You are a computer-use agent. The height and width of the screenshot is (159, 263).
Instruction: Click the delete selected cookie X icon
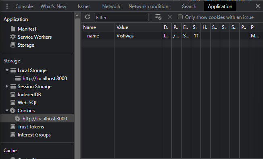click(170, 17)
